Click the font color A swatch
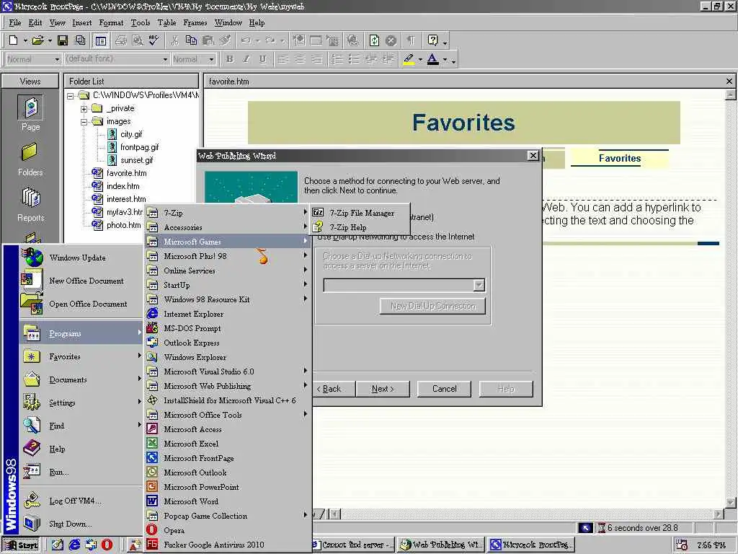738x554 pixels. (433, 59)
